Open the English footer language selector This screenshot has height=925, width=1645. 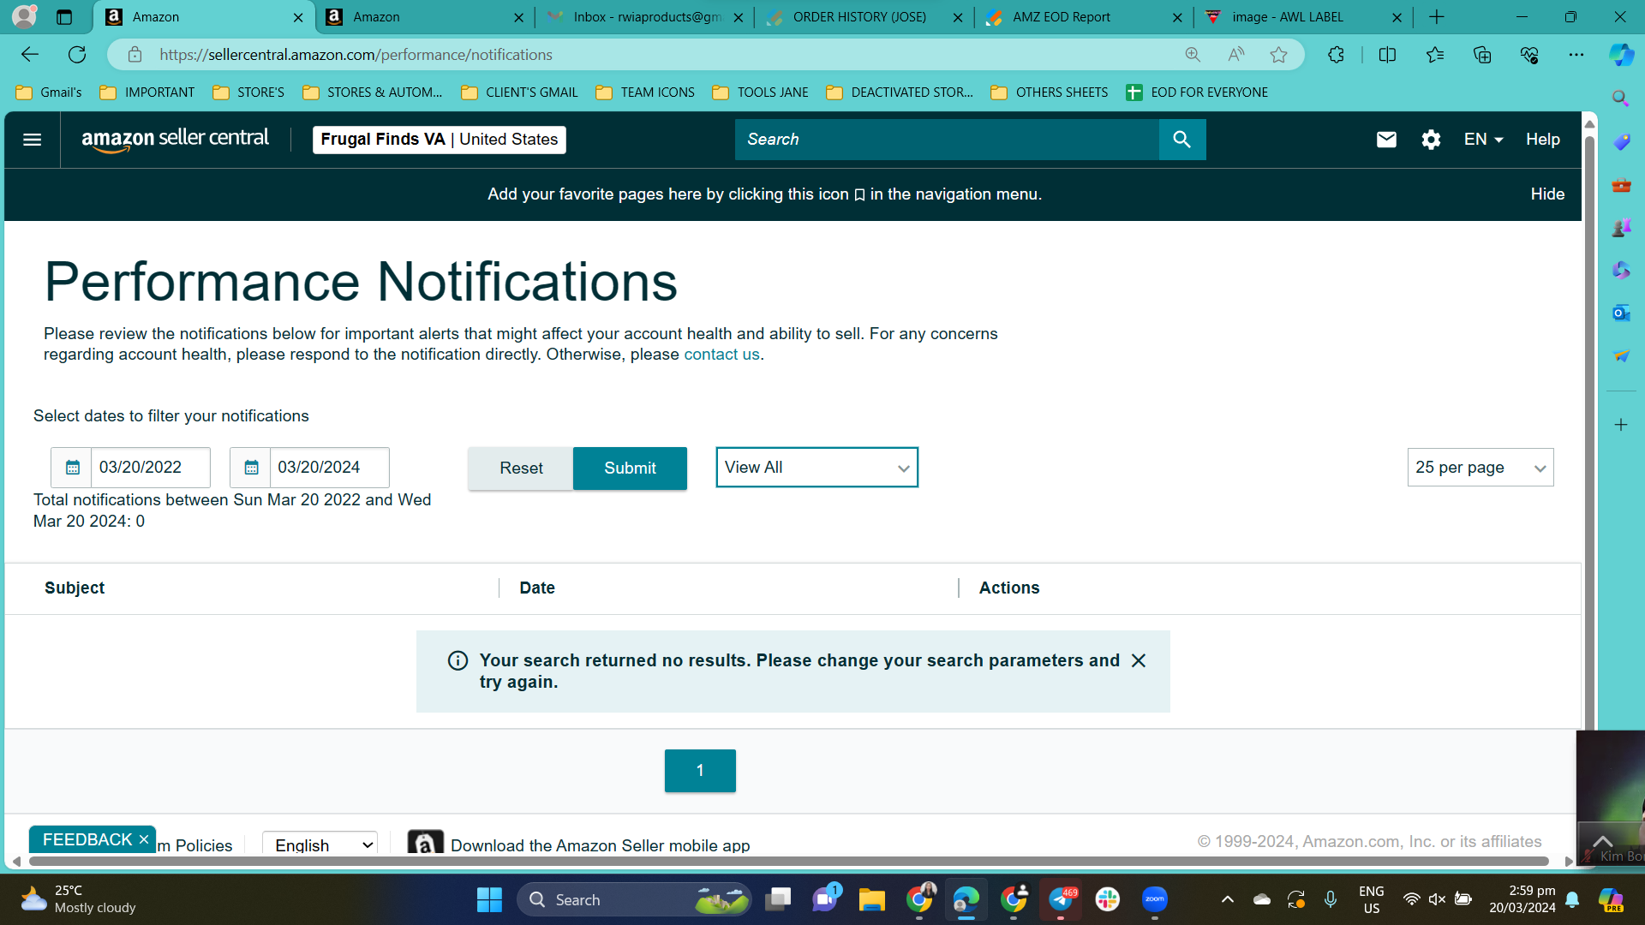[x=320, y=844]
